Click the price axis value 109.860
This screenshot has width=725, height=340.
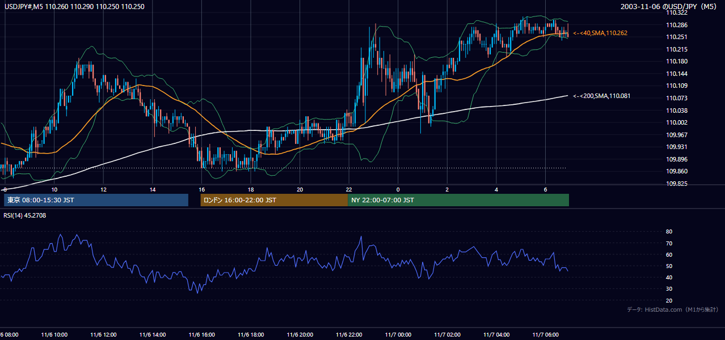pyautogui.click(x=677, y=171)
